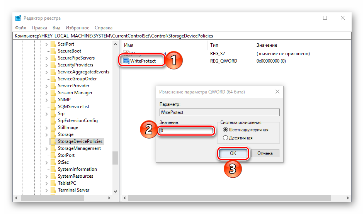Expand the ScsiPort tree node
The image size is (364, 214).
tap(46, 44)
